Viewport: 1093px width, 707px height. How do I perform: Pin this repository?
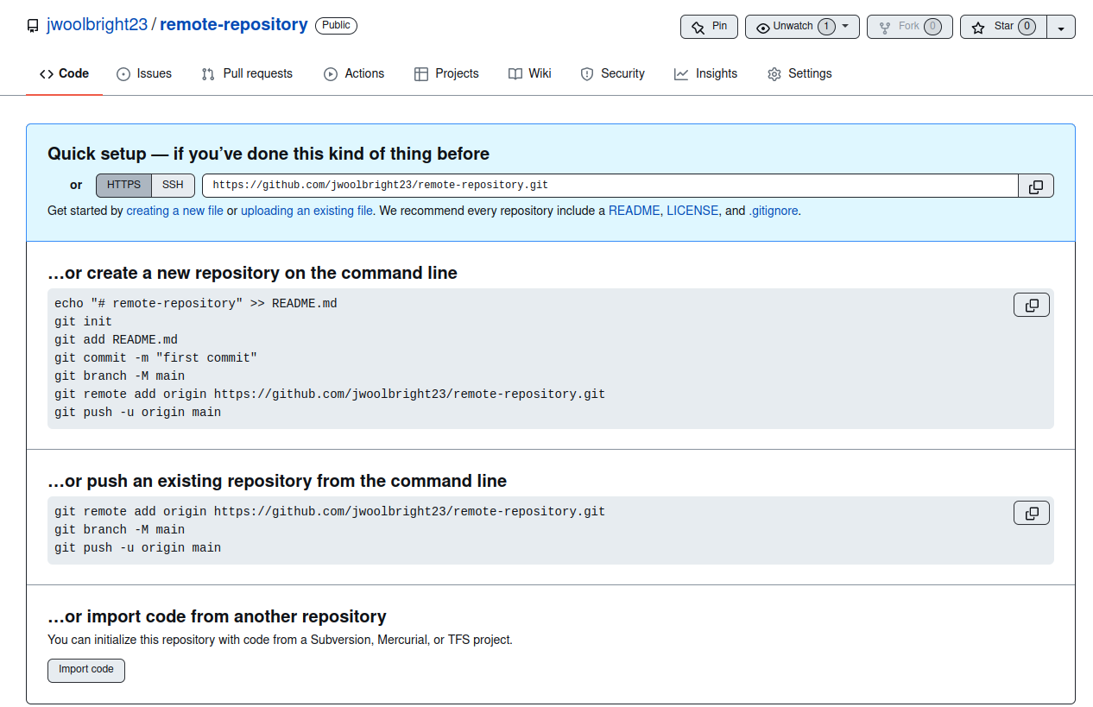tap(709, 27)
